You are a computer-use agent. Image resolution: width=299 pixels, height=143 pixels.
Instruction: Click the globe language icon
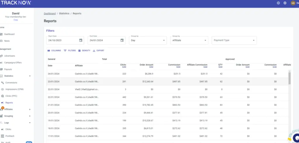pos(285,3)
